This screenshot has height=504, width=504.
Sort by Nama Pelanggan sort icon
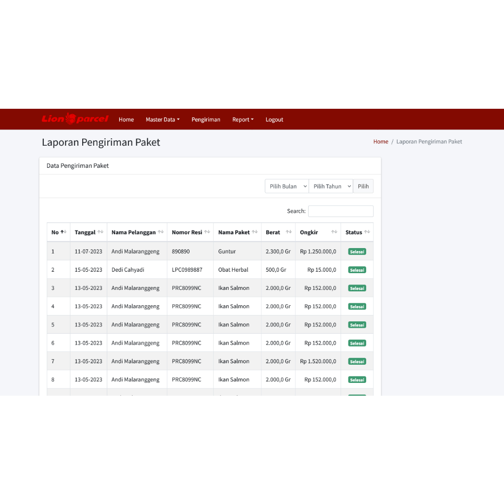(160, 232)
